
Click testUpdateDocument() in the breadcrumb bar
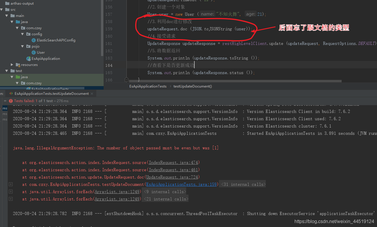click(x=192, y=86)
